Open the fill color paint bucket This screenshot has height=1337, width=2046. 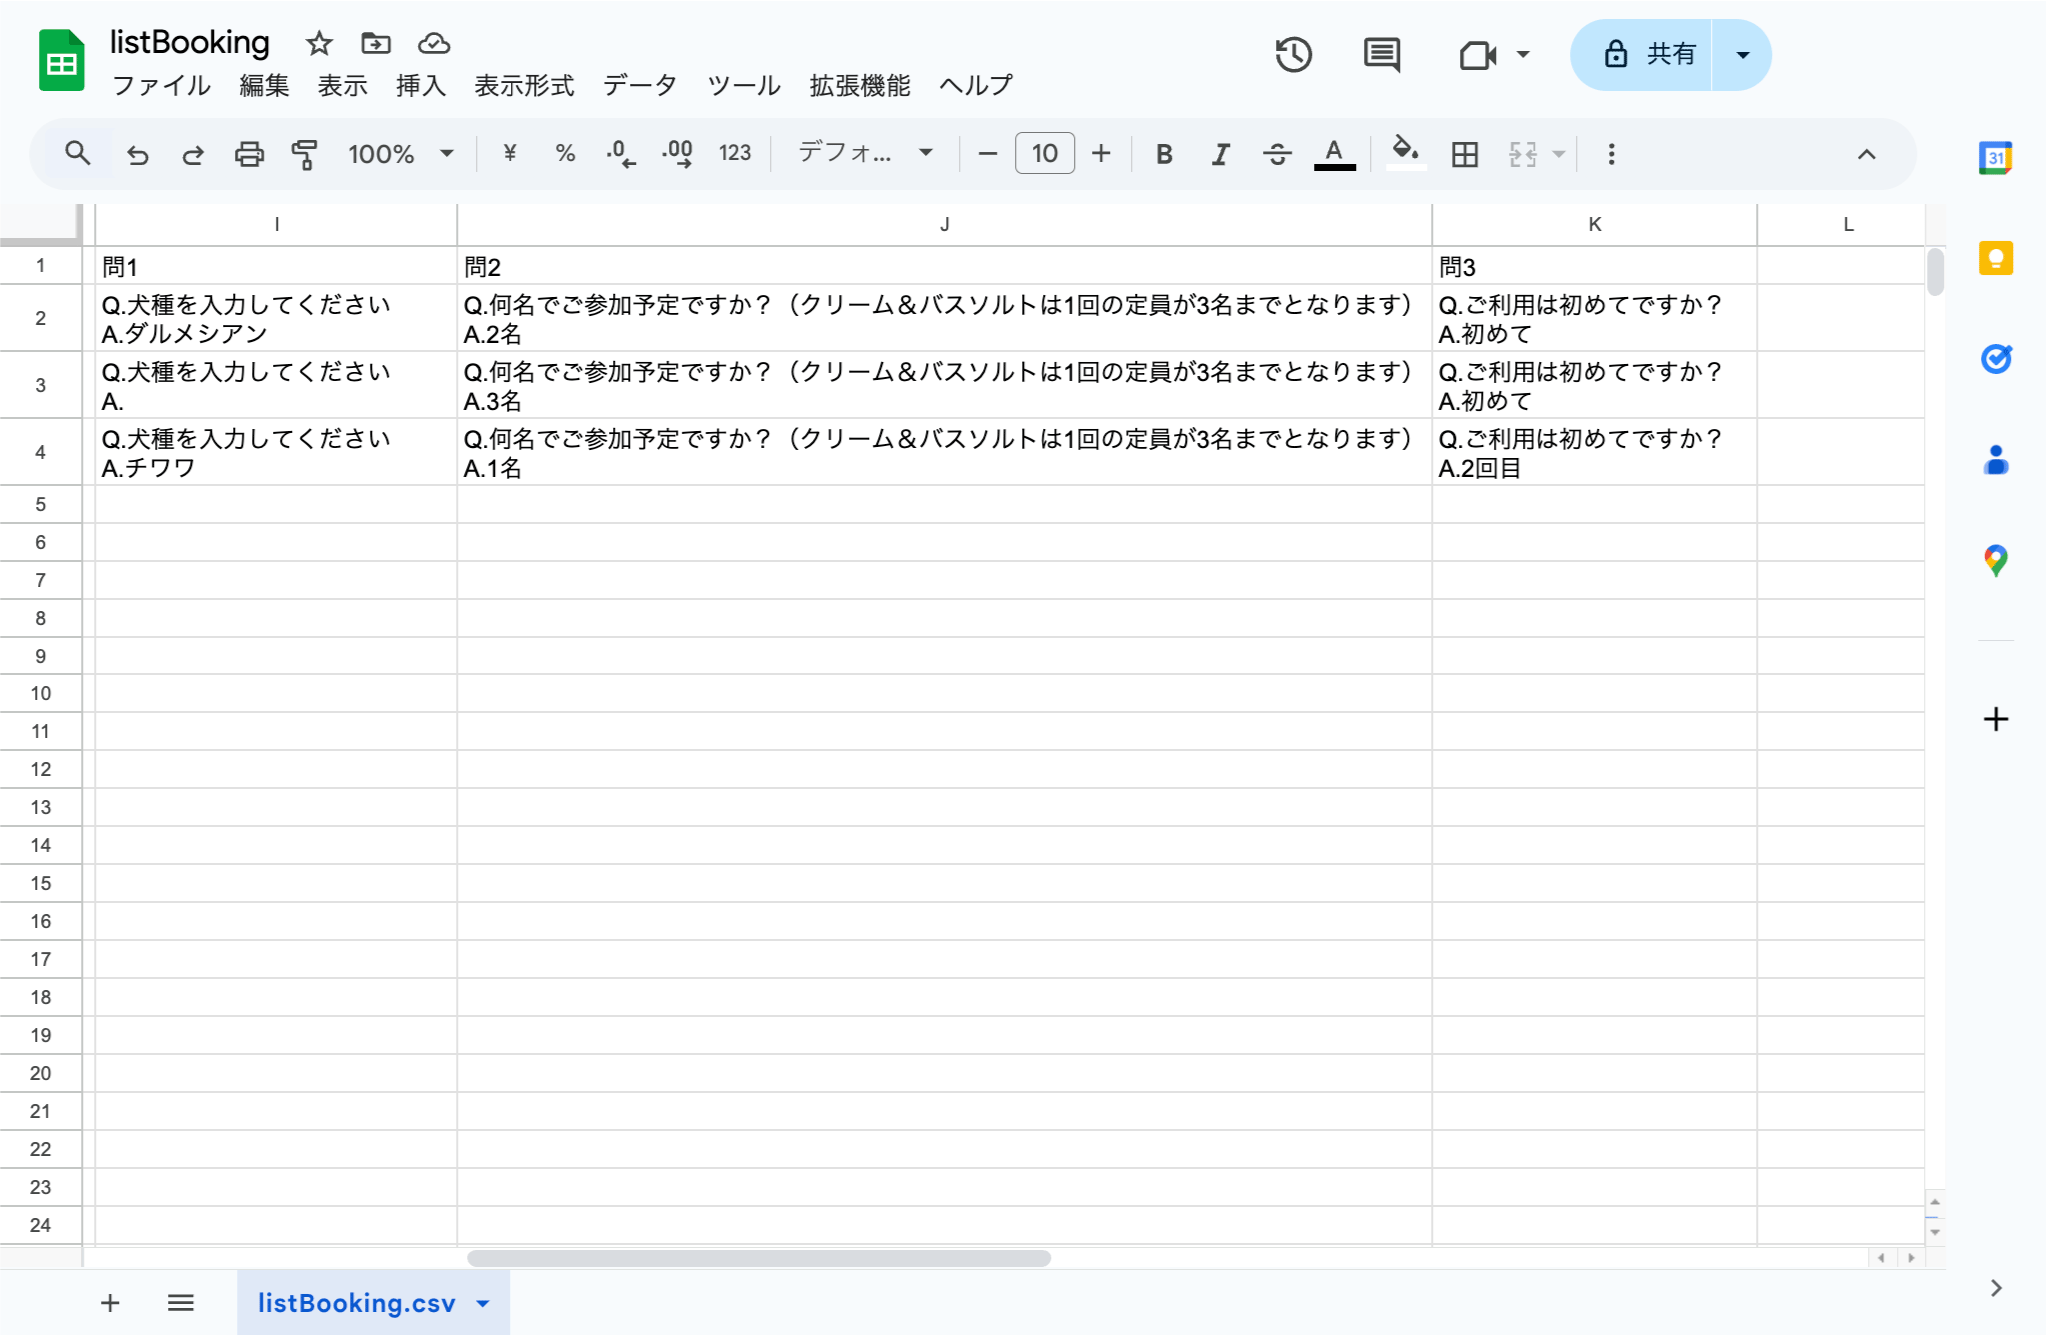[1405, 152]
